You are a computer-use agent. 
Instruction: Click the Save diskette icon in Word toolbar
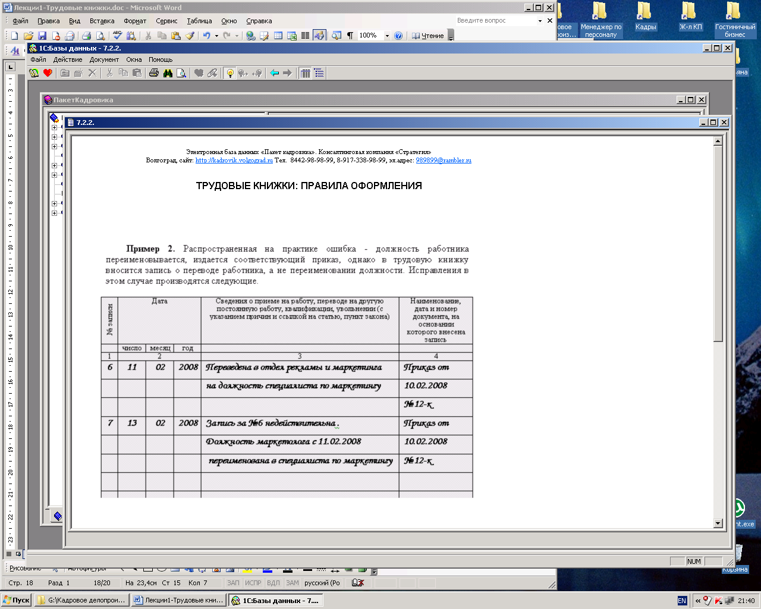pos(42,36)
